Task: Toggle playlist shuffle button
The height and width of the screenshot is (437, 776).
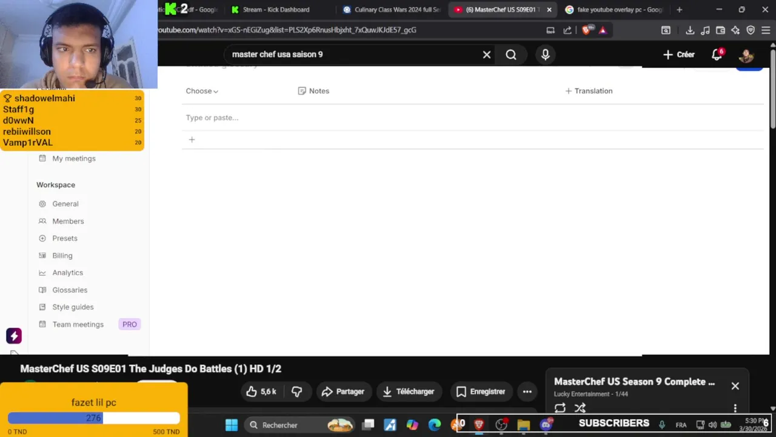Action: pyautogui.click(x=580, y=408)
